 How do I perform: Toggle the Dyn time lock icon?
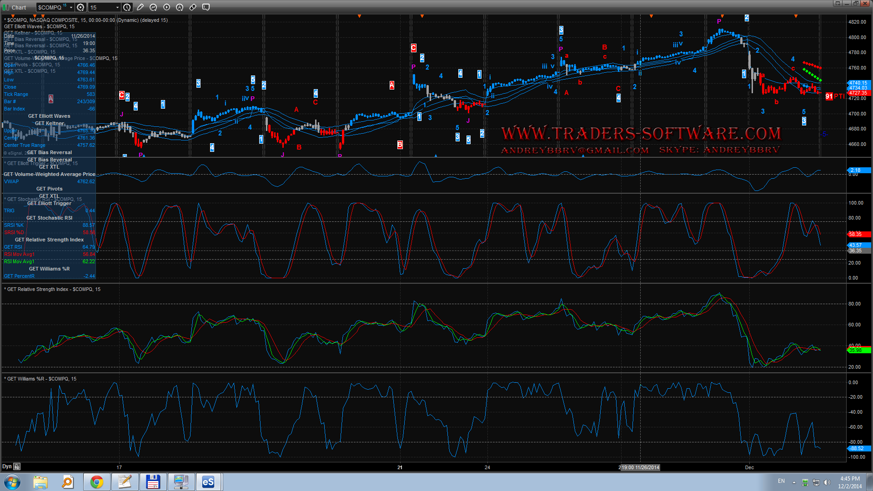click(17, 466)
